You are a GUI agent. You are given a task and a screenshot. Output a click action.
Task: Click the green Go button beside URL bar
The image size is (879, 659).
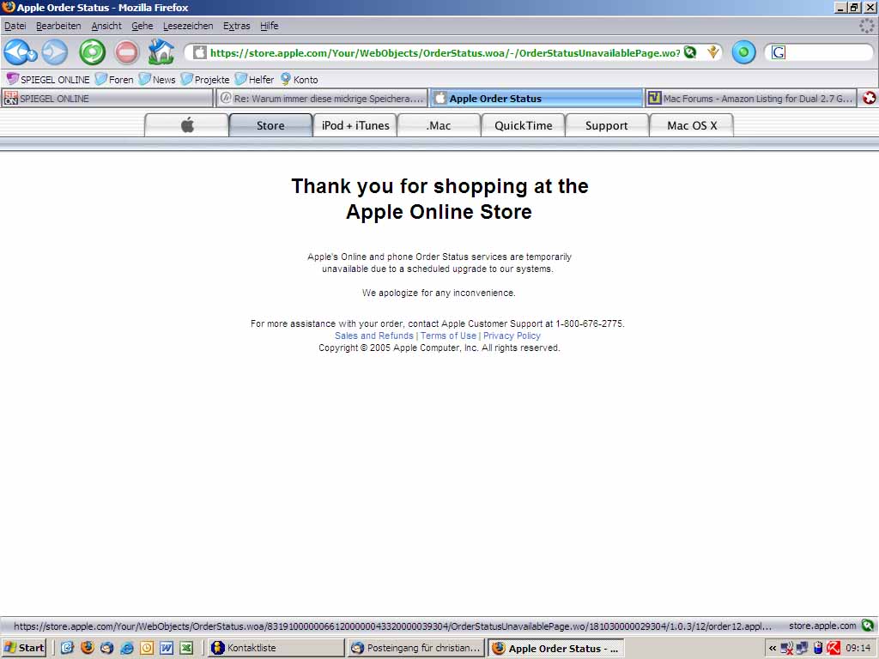point(743,52)
